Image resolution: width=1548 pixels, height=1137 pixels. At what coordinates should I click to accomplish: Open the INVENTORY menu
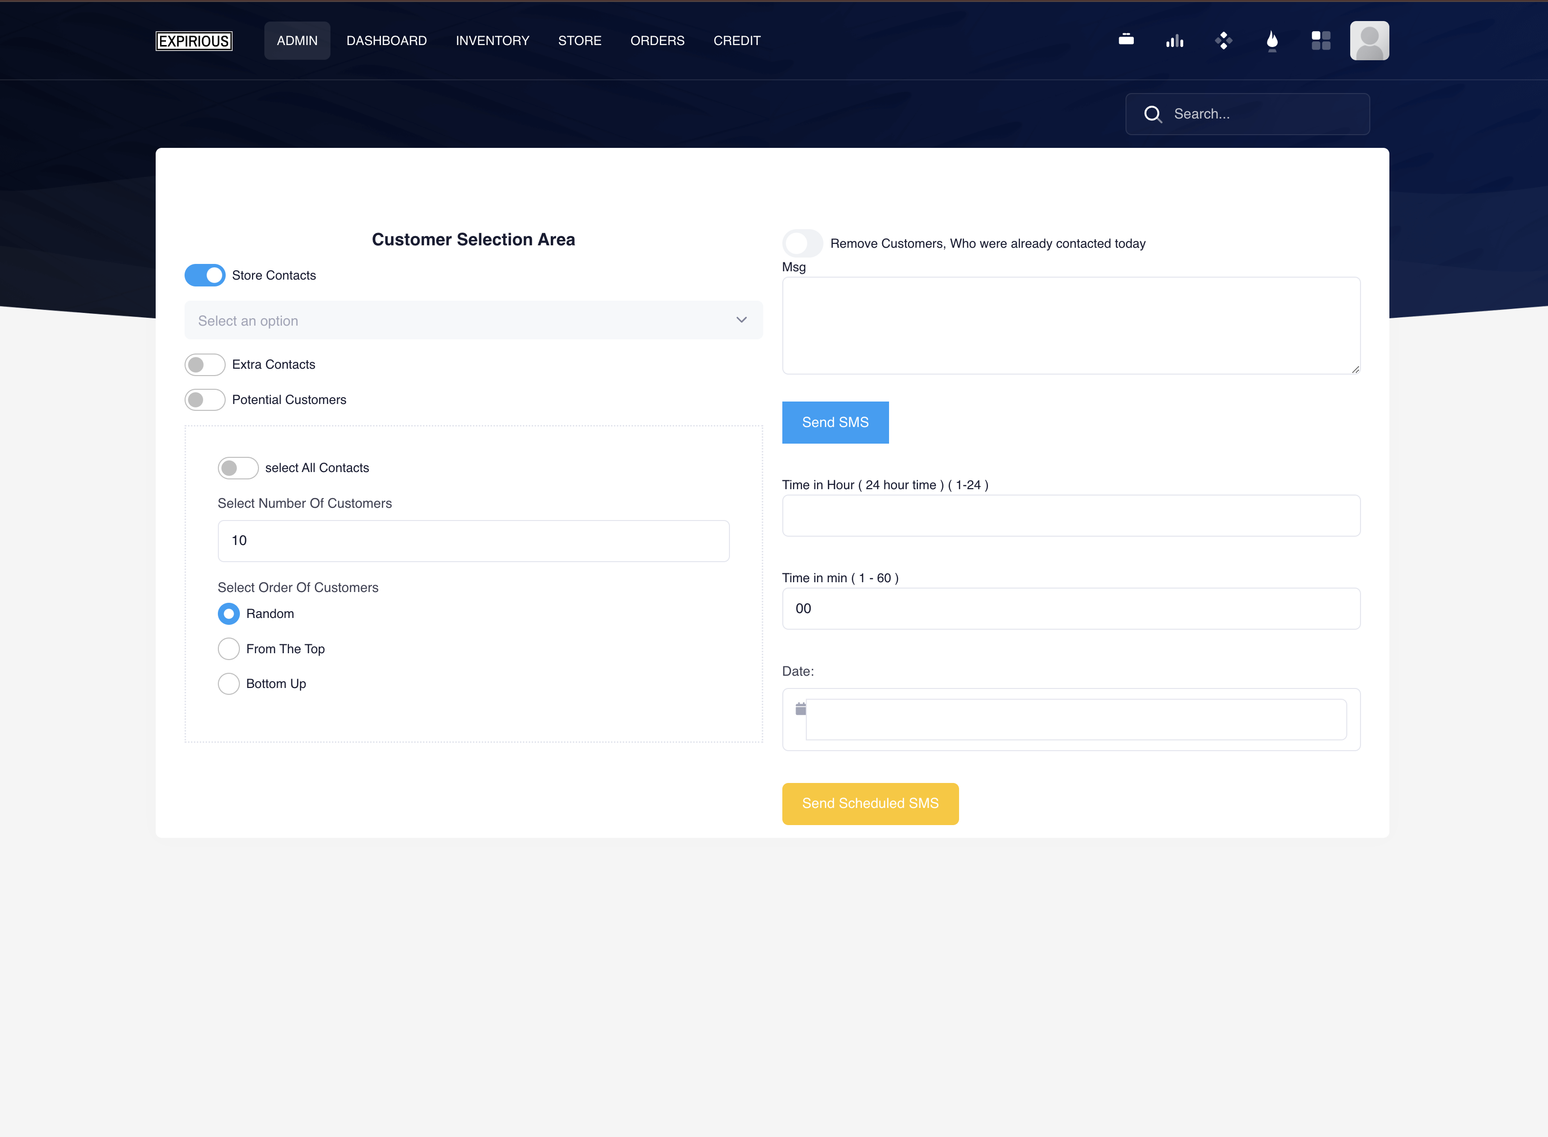tap(493, 41)
